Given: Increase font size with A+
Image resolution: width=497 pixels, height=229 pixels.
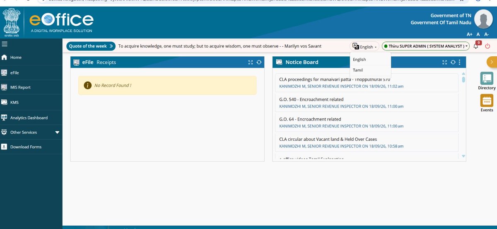Looking at the screenshot, I should tap(470, 34).
